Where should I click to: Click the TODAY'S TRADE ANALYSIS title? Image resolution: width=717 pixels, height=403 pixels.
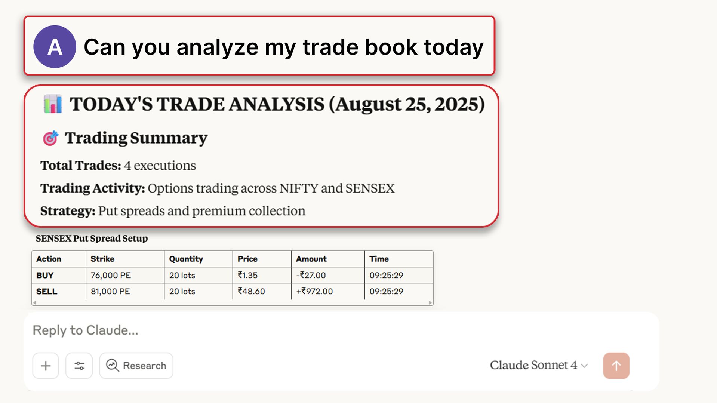click(x=277, y=104)
